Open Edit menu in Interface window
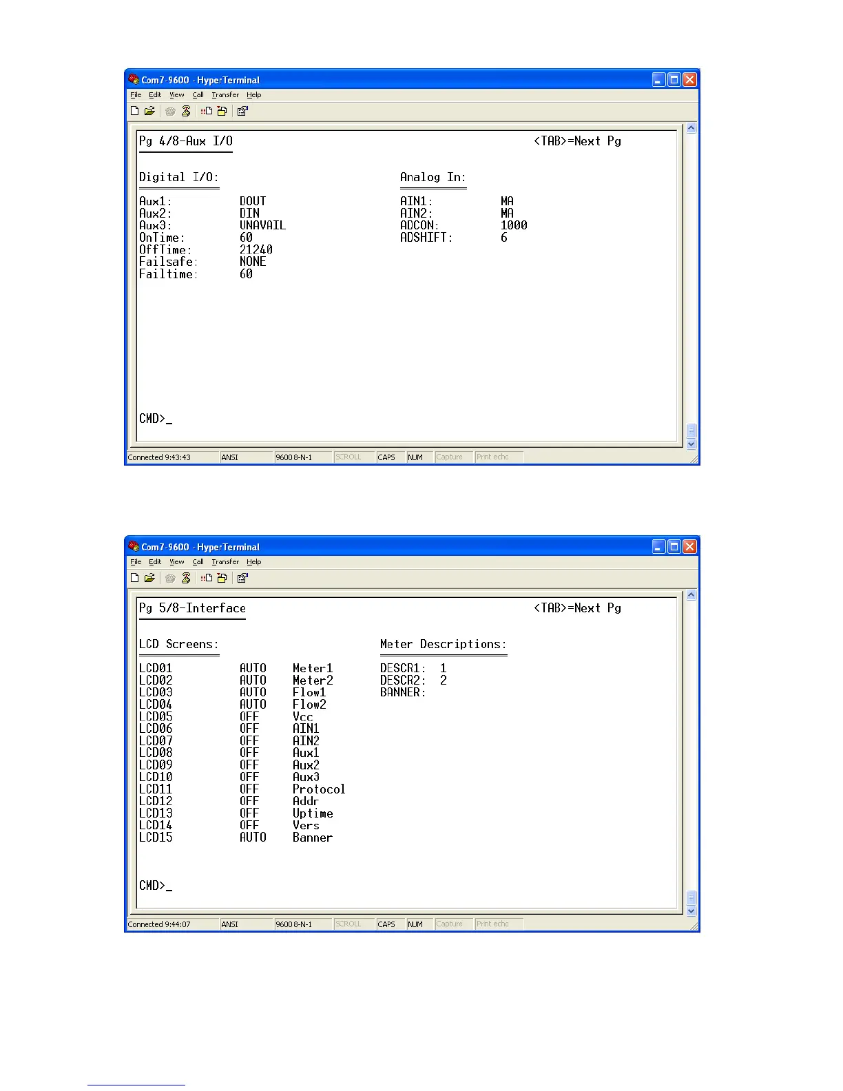 pos(155,562)
